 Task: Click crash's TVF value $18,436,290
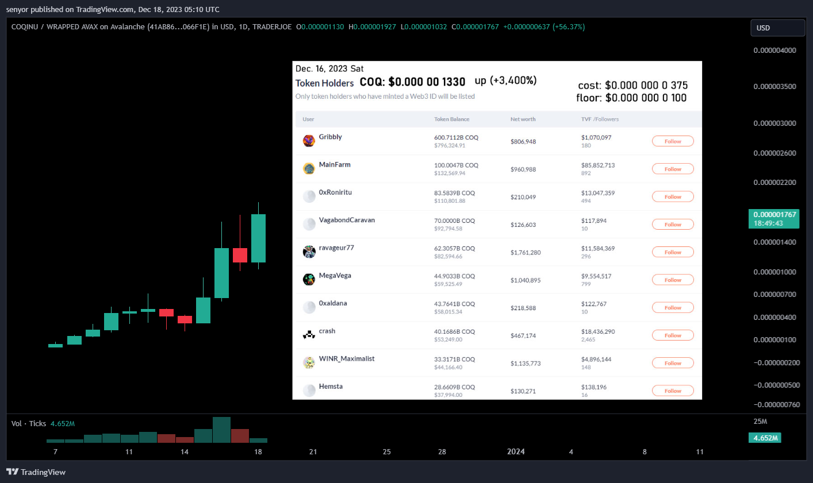point(598,332)
